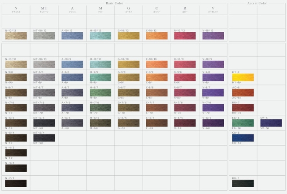Click the yellow HY-9 accent swatch
The width and height of the screenshot is (287, 194).
click(x=243, y=77)
